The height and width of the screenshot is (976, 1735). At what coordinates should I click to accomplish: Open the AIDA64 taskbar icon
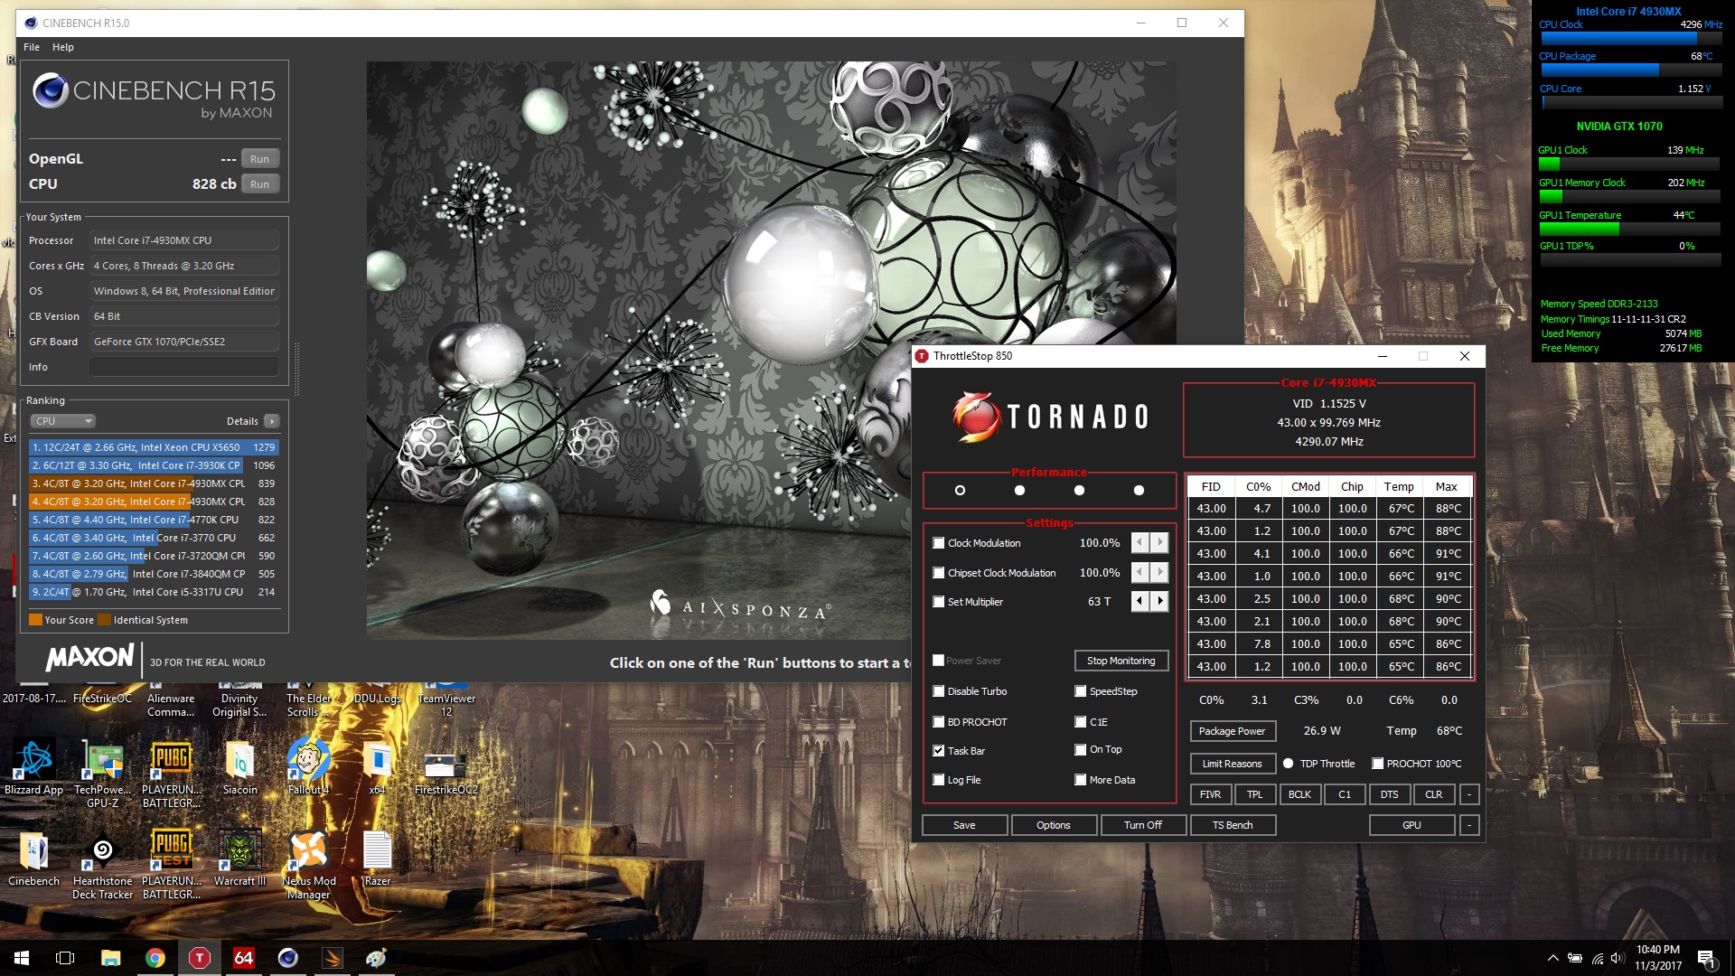[x=244, y=958]
